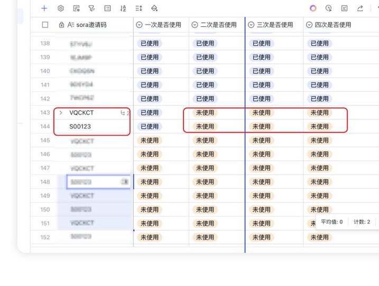Select row 145 一次是否使用 未使用 tag
The image size is (379, 286).
[x=150, y=140]
